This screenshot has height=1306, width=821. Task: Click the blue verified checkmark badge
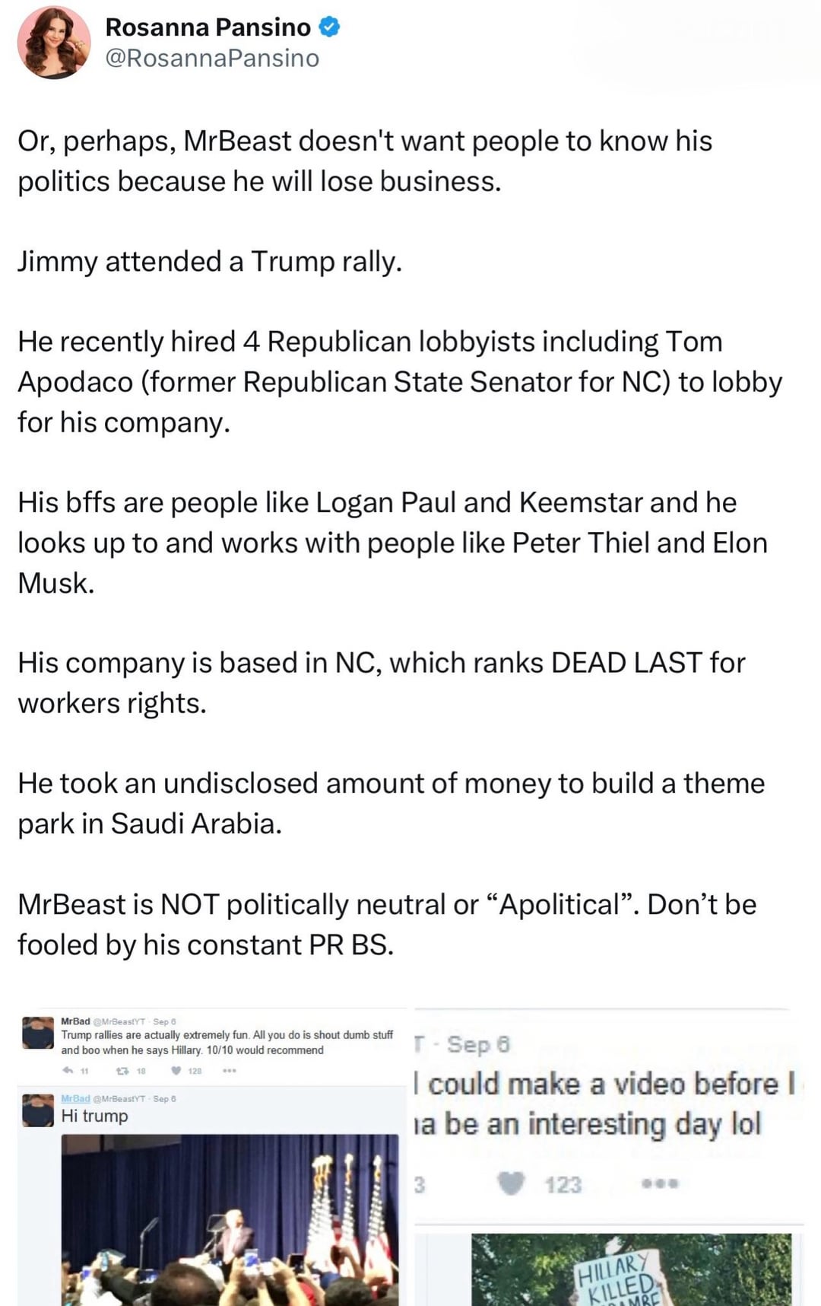(329, 27)
